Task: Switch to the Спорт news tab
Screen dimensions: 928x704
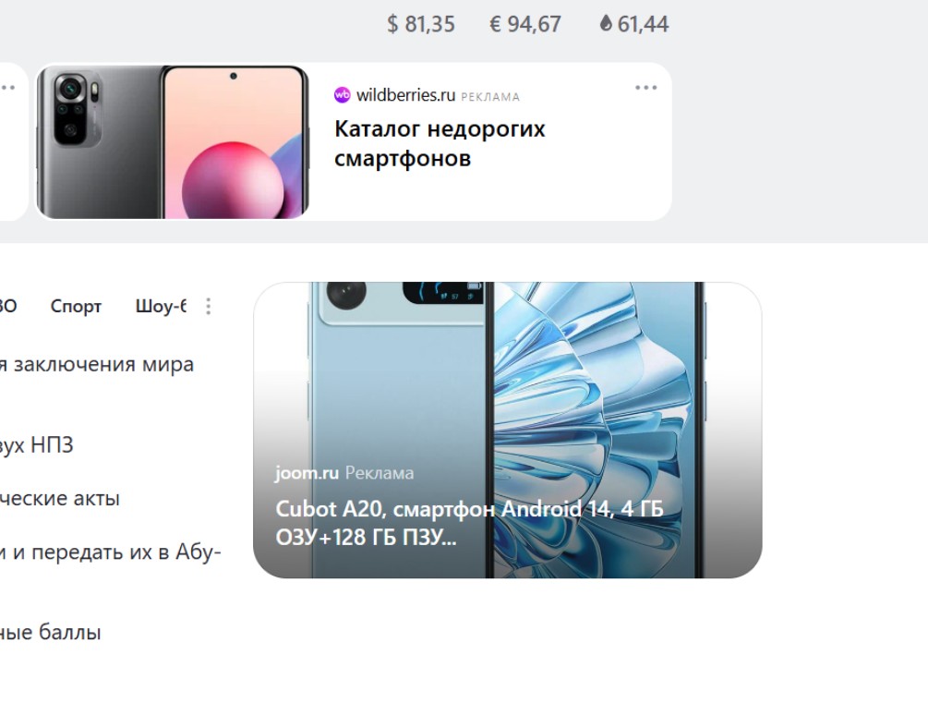Action: point(76,306)
